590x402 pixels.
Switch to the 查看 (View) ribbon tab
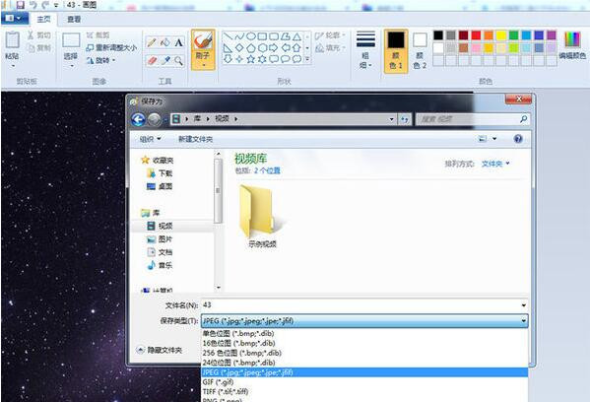(x=74, y=19)
